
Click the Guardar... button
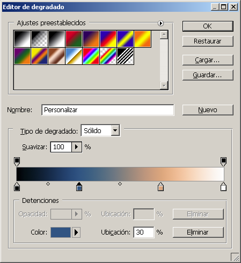click(208, 75)
